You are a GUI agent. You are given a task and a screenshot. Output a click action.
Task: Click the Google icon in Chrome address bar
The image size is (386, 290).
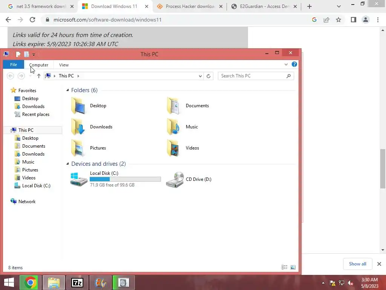(x=314, y=20)
